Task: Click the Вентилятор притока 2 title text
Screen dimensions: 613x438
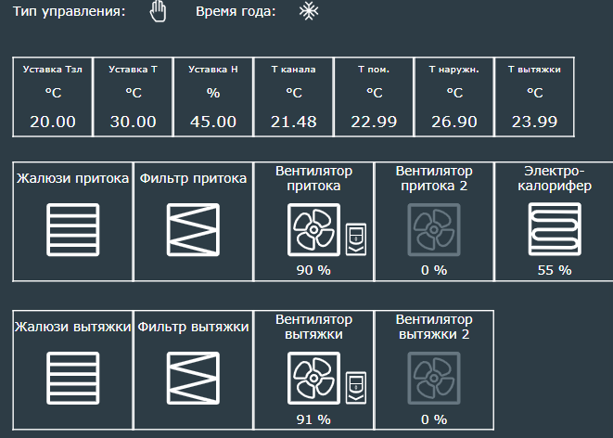Action: click(x=434, y=178)
